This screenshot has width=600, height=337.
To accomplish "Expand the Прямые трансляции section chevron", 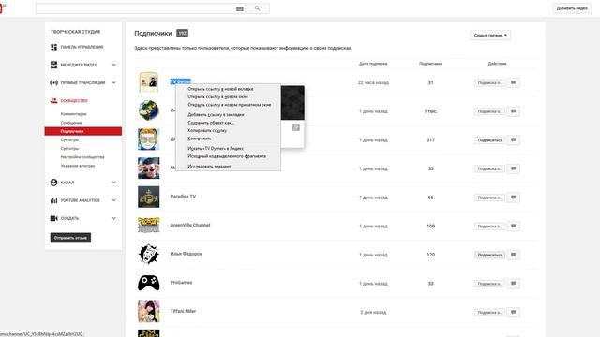I will point(113,83).
